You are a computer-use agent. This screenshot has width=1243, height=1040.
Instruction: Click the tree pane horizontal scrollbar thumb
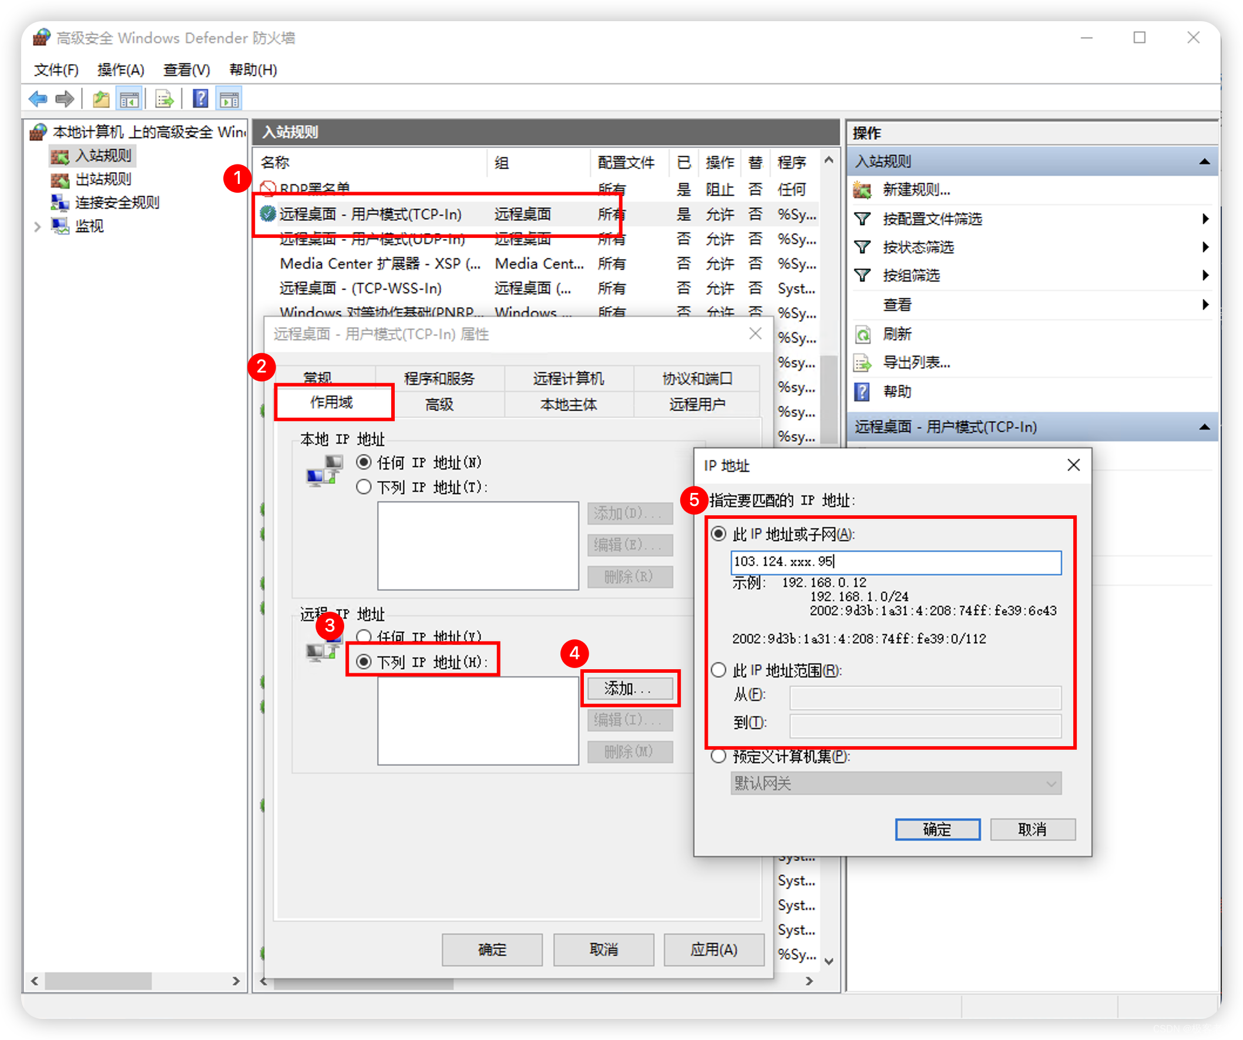click(x=98, y=981)
